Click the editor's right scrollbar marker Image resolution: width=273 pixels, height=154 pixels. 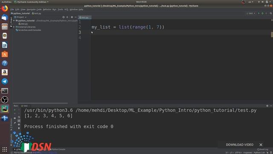click(x=272, y=34)
